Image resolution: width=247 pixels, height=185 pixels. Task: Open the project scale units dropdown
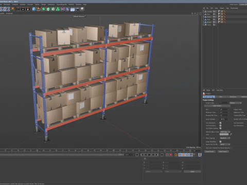click(236, 103)
